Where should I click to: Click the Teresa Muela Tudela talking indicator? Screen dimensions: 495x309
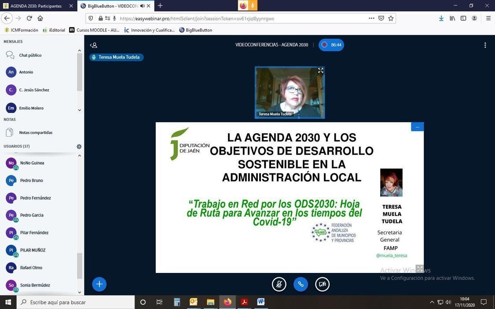116,57
